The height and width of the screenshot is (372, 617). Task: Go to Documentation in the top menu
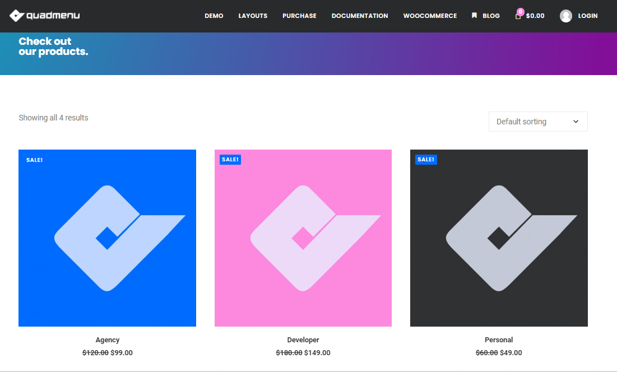360,16
